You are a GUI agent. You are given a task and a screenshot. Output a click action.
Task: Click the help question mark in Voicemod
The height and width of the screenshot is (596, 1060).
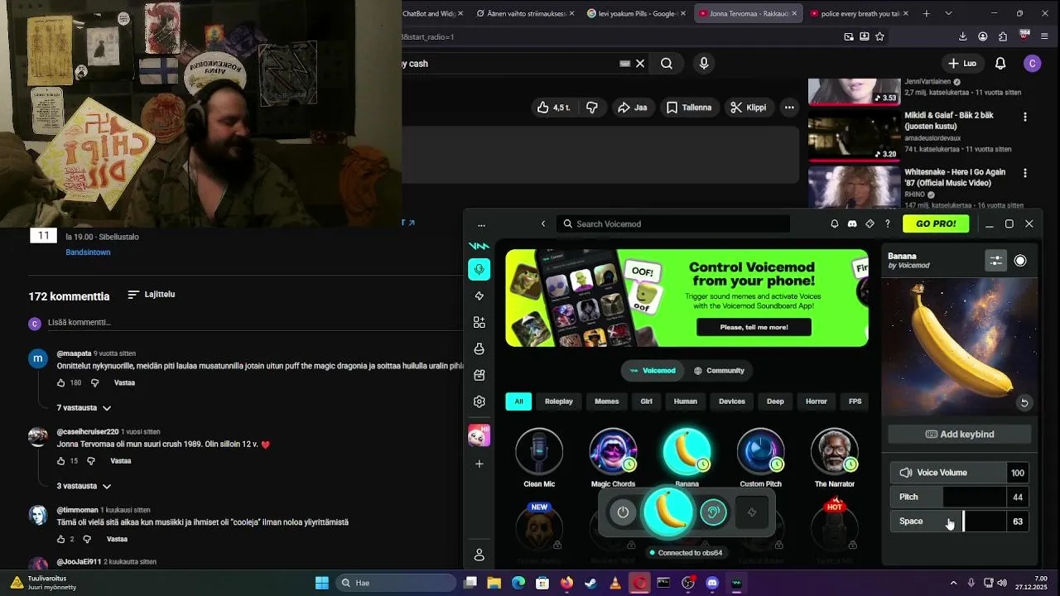point(887,223)
